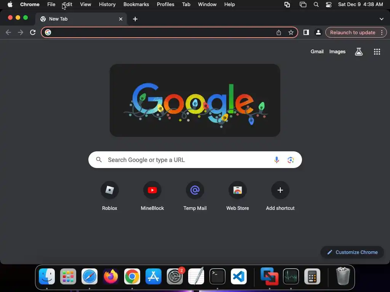Open Finder from the Dock
This screenshot has height=292, width=390.
47,276
